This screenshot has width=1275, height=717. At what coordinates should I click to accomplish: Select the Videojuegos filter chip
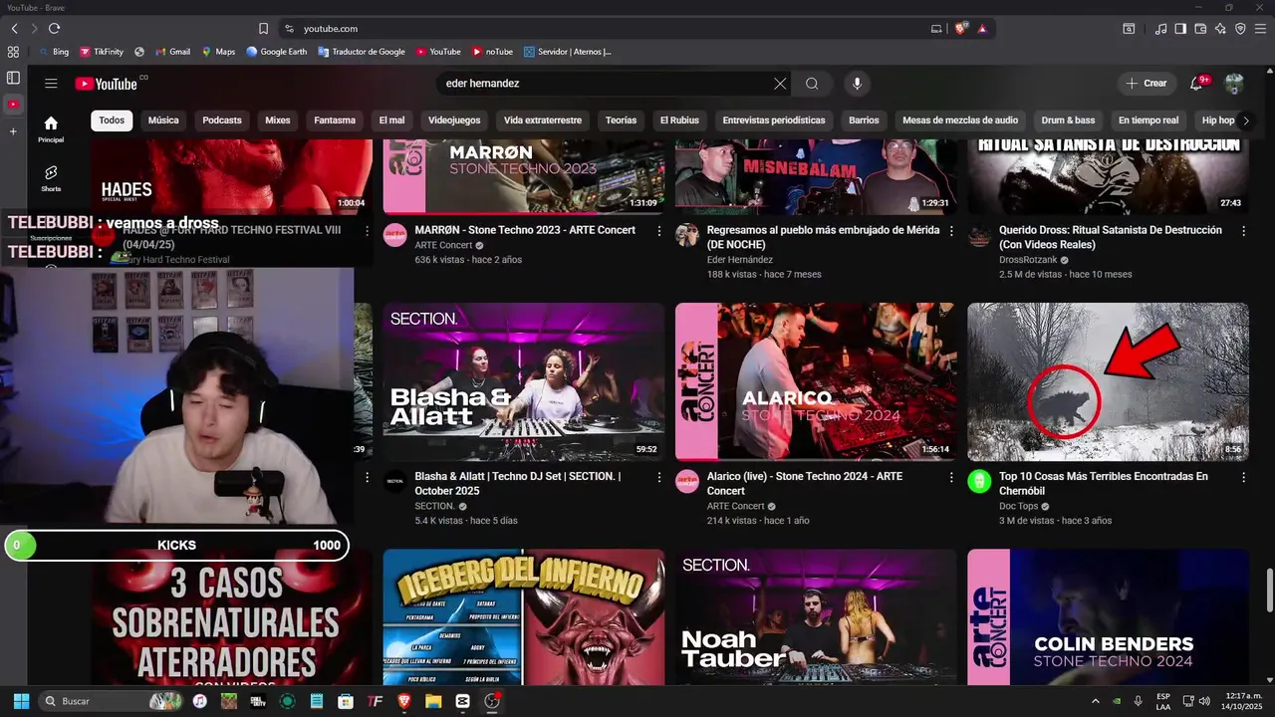tap(454, 120)
